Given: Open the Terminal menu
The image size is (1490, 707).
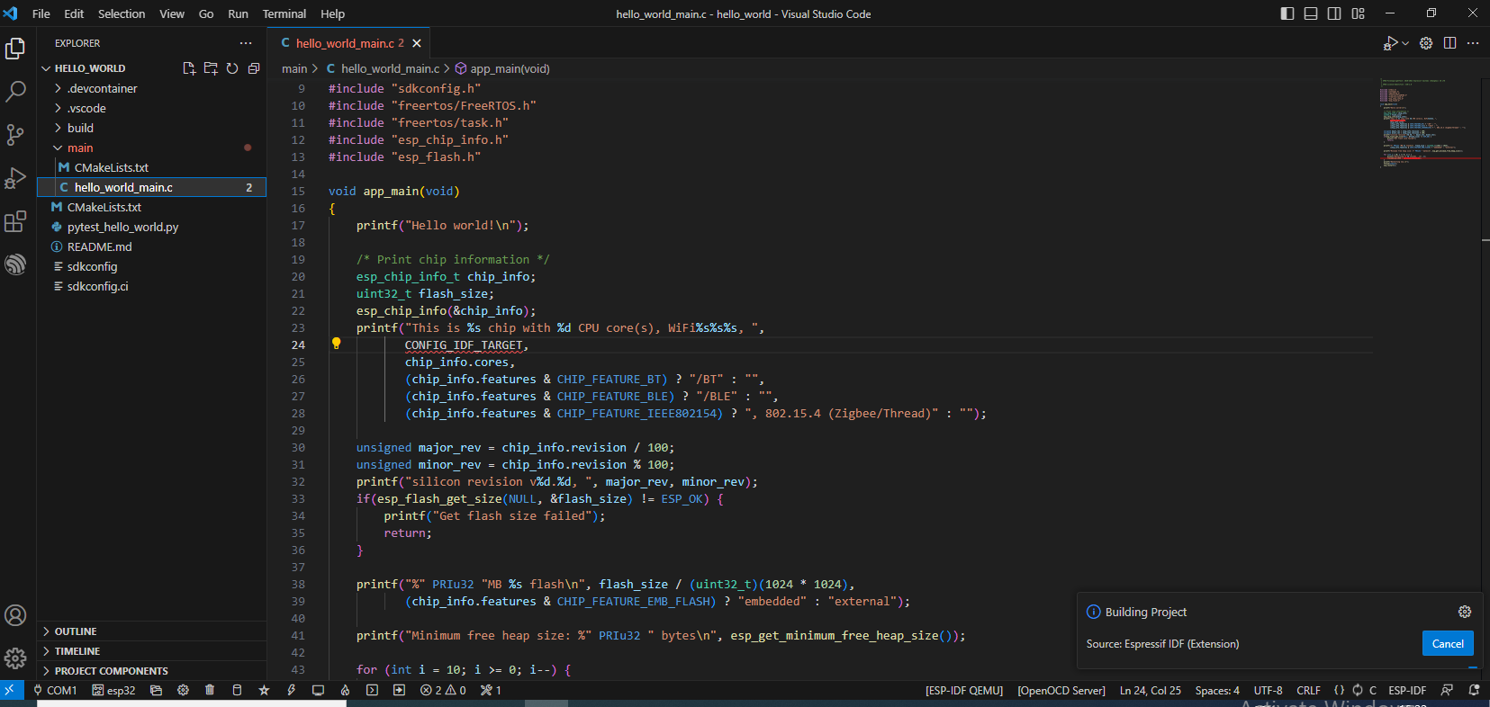Looking at the screenshot, I should pos(284,13).
